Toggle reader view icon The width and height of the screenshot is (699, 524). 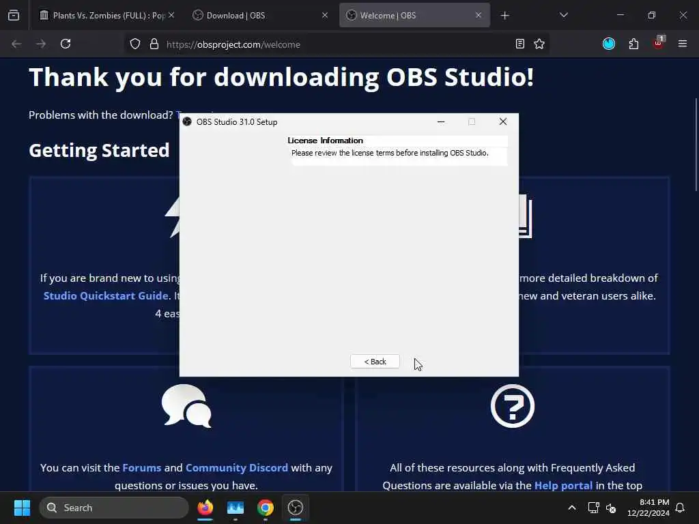click(x=519, y=44)
